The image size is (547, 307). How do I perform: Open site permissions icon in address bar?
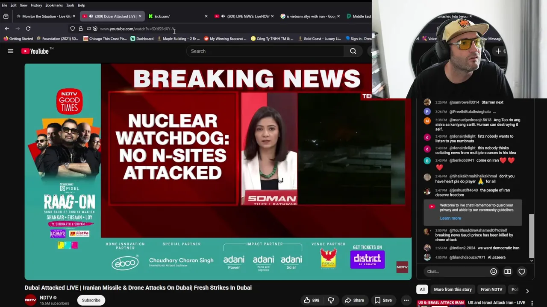point(88,29)
